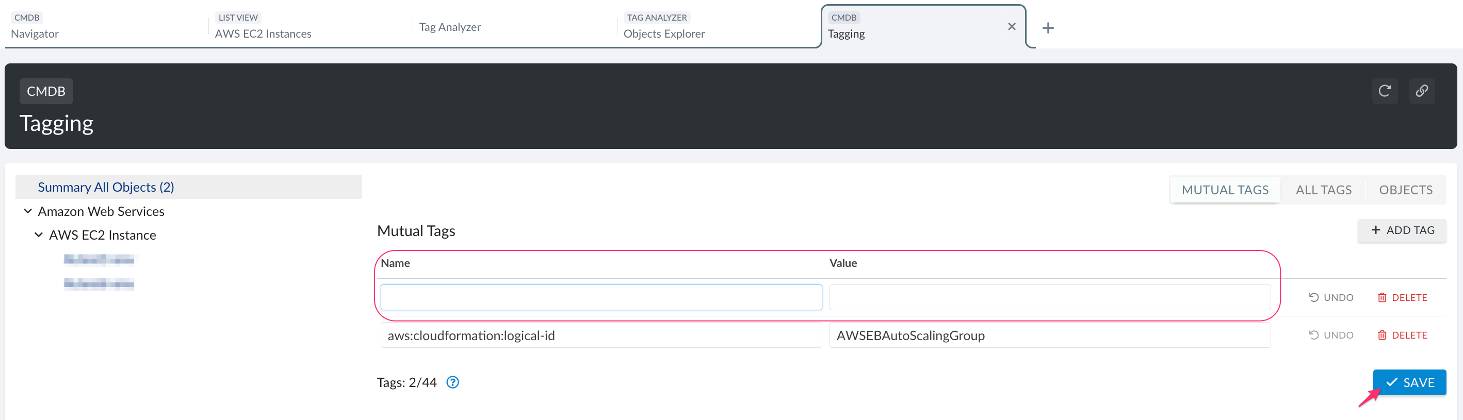Click the ADD TAG button

click(1402, 230)
